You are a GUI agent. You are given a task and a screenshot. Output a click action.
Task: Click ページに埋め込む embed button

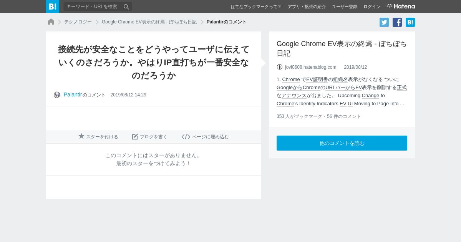pos(205,137)
